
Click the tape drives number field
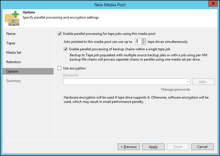tap(138, 41)
